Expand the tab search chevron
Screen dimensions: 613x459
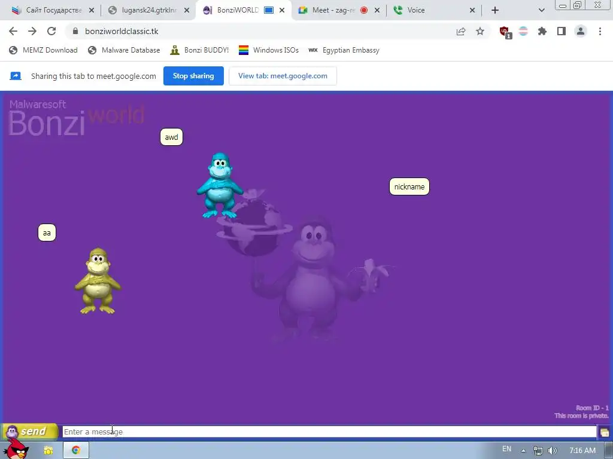point(541,10)
